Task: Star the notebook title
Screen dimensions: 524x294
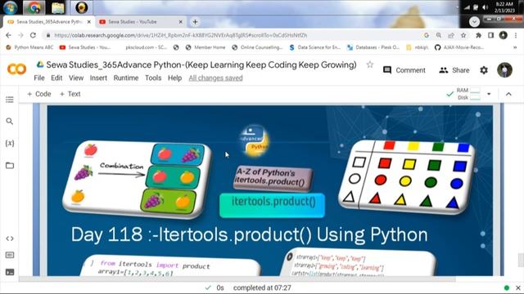Action: pos(369,65)
